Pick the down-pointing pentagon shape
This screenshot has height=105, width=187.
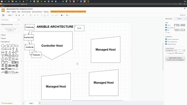pyautogui.click(x=13, y=46)
